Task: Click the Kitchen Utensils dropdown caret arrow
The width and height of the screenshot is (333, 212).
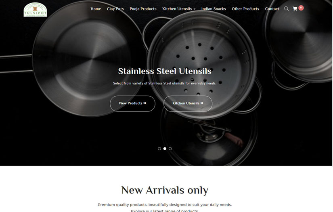Action: tap(194, 9)
